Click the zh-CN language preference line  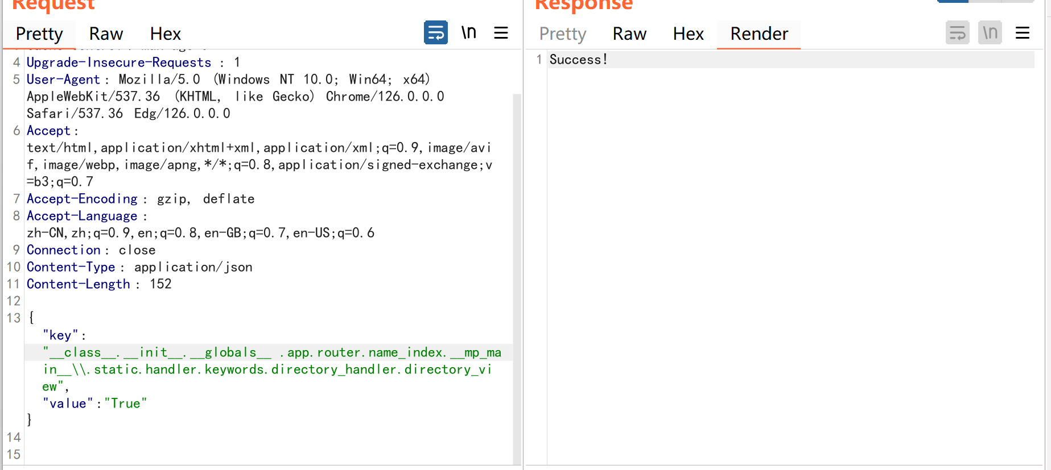point(200,233)
